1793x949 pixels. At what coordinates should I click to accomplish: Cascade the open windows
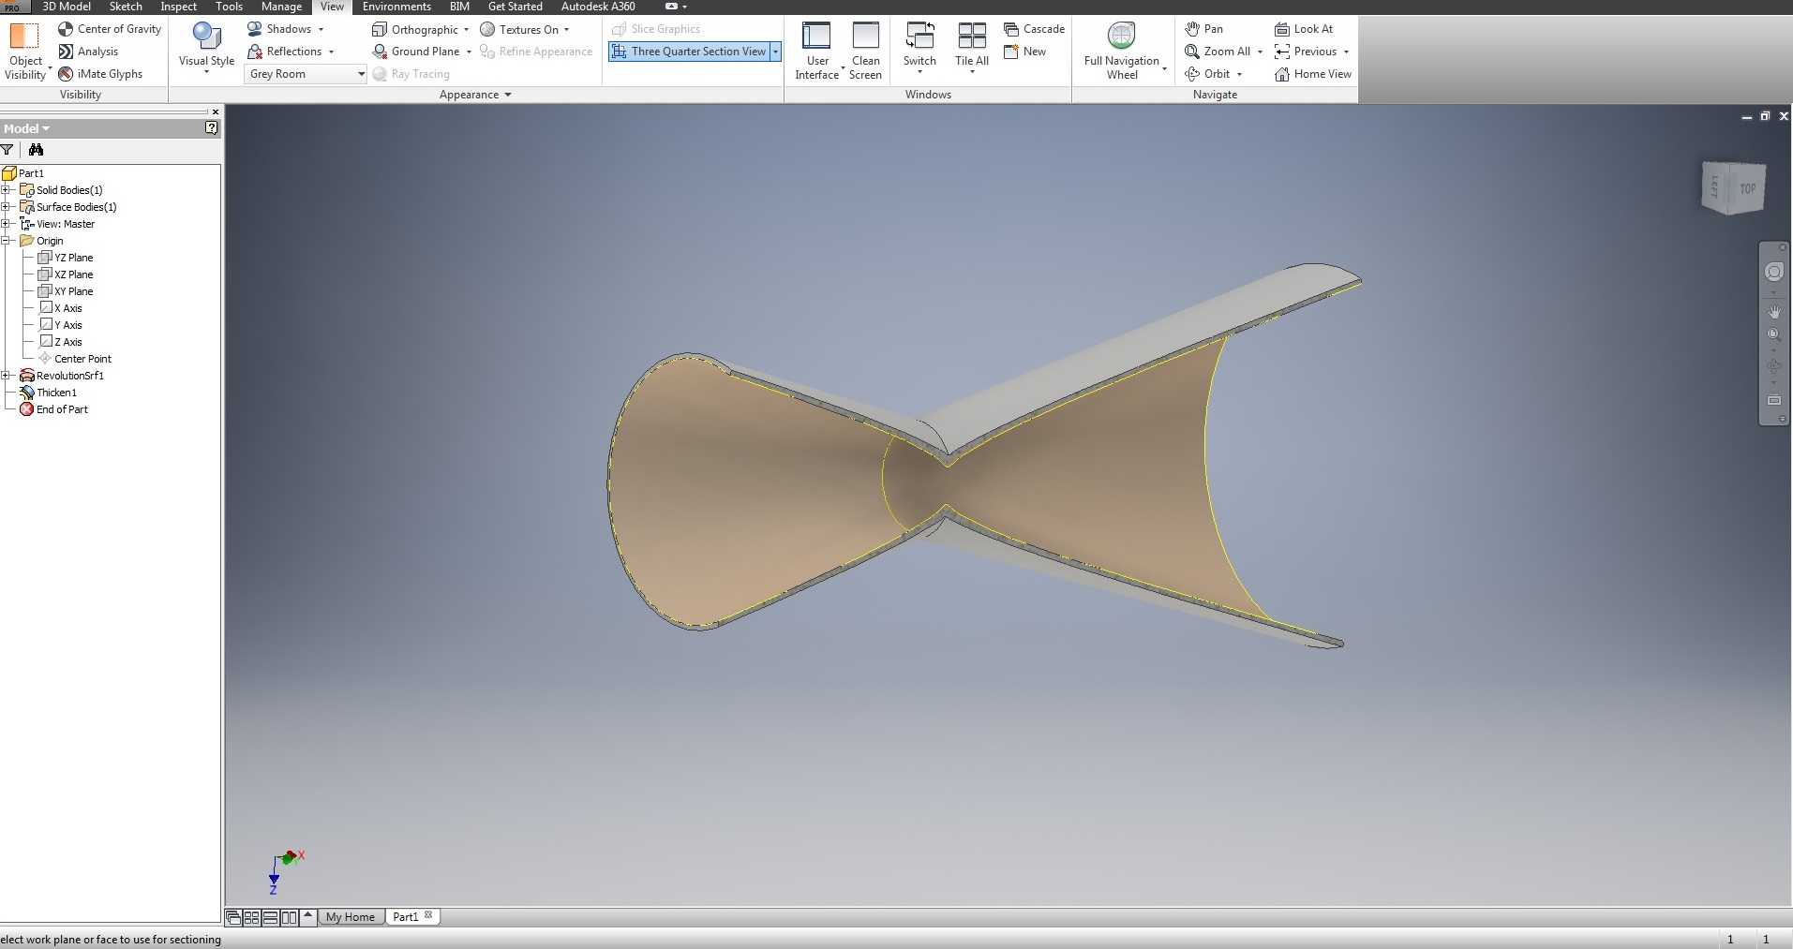[1035, 29]
